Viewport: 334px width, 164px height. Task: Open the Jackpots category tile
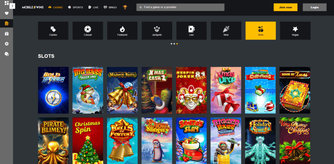click(157, 31)
